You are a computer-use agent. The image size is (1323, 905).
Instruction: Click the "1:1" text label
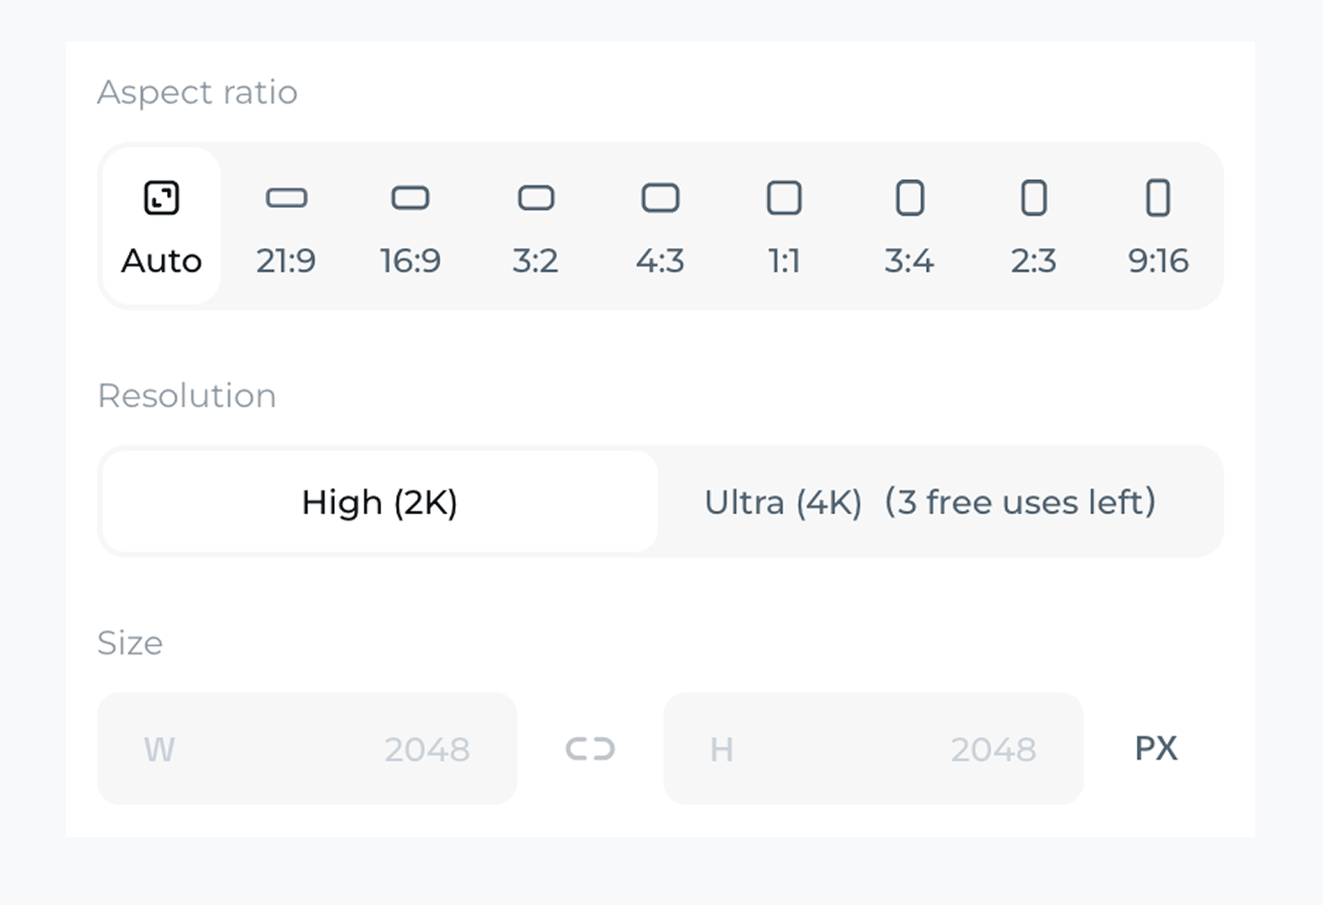pyautogui.click(x=784, y=261)
